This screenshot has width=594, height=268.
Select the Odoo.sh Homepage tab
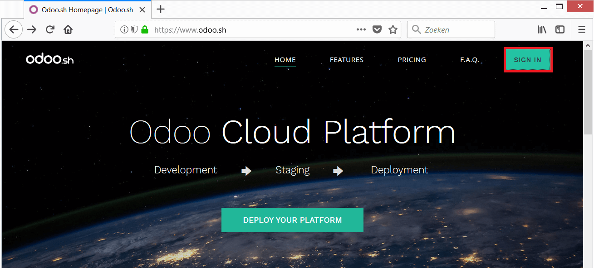(88, 10)
